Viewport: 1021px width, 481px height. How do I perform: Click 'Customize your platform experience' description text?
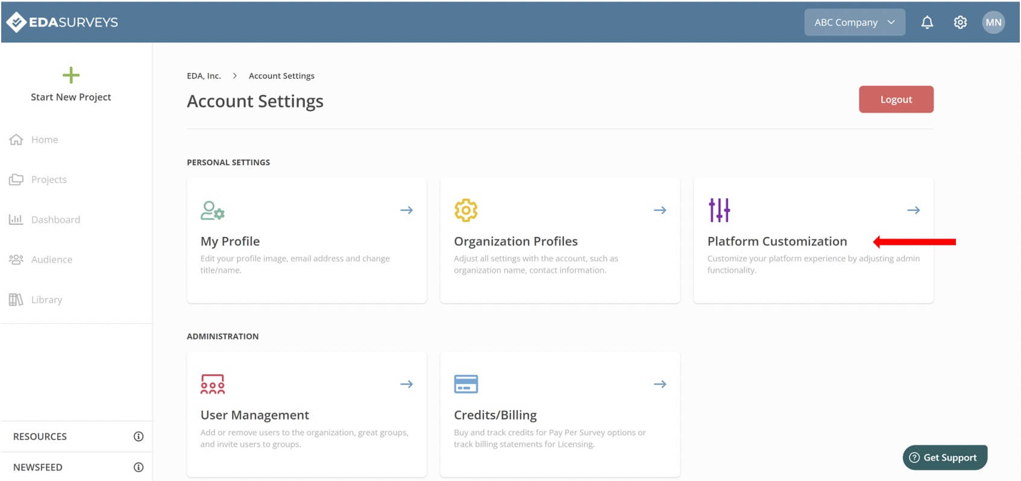pos(814,264)
